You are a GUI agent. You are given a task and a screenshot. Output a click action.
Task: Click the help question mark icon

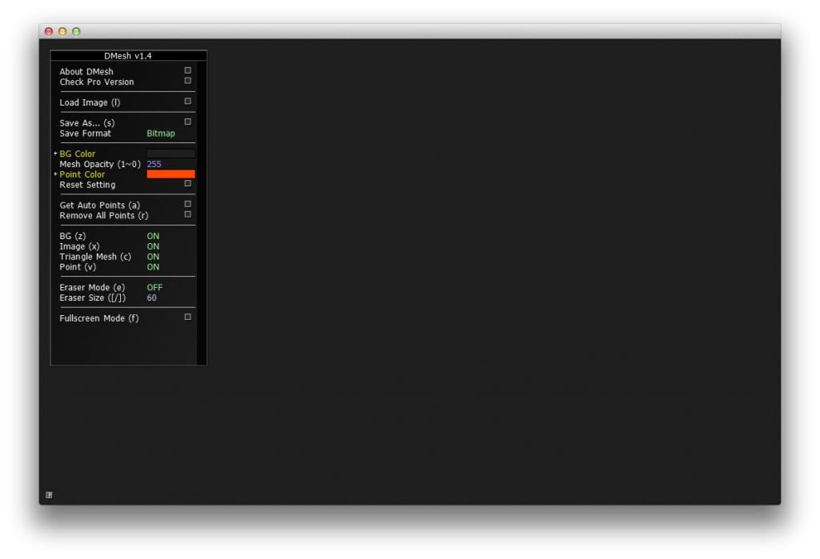click(x=49, y=495)
